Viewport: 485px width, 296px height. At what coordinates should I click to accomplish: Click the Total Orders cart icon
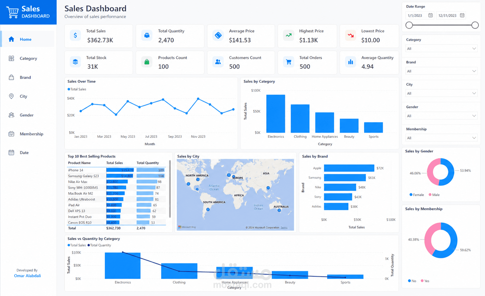point(289,62)
